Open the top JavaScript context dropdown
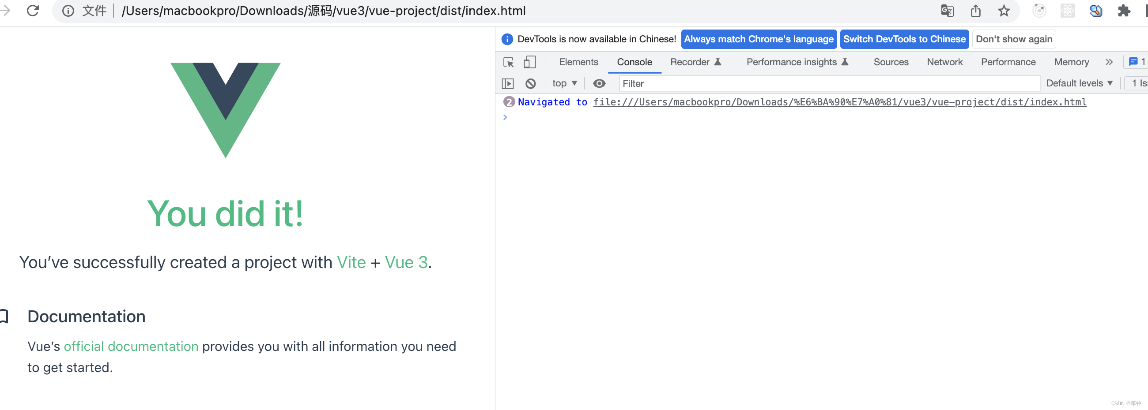 (564, 84)
